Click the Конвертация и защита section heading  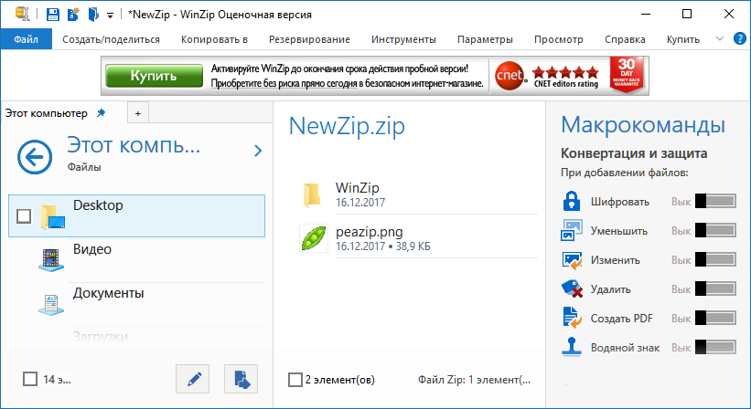pos(634,153)
